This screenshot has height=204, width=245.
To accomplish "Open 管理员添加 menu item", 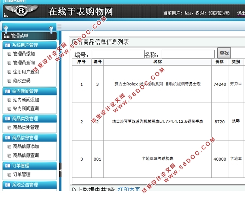I will click(24, 54).
